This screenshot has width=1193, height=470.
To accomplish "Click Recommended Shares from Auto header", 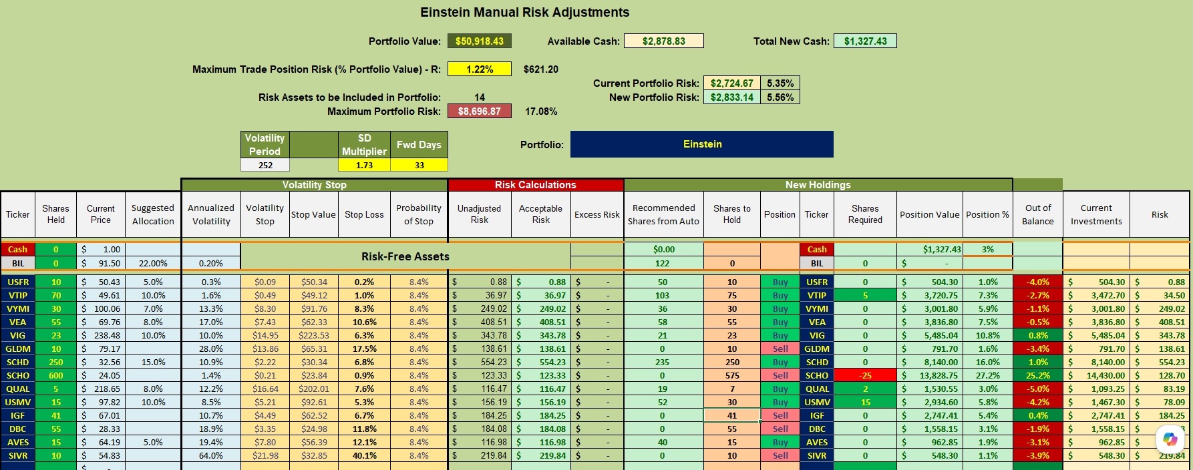I will tap(663, 214).
